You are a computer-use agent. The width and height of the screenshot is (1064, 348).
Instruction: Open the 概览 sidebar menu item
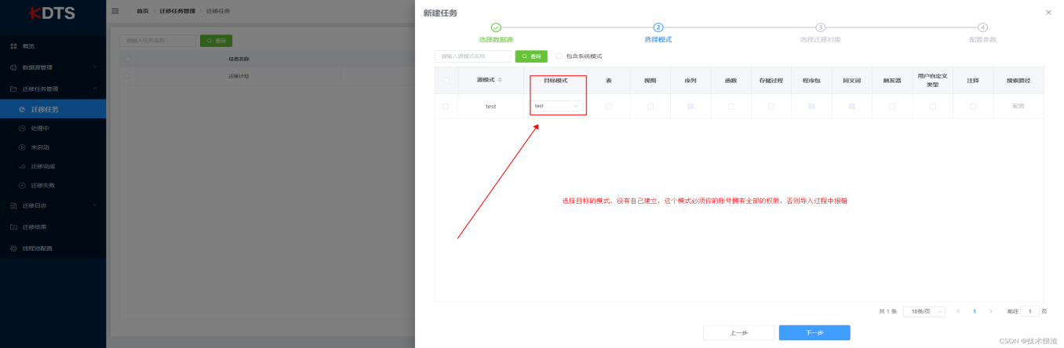(x=53, y=46)
